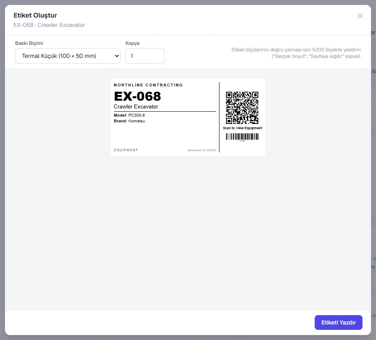Click the barcode below the QR code
376x340 pixels.
tap(242, 137)
